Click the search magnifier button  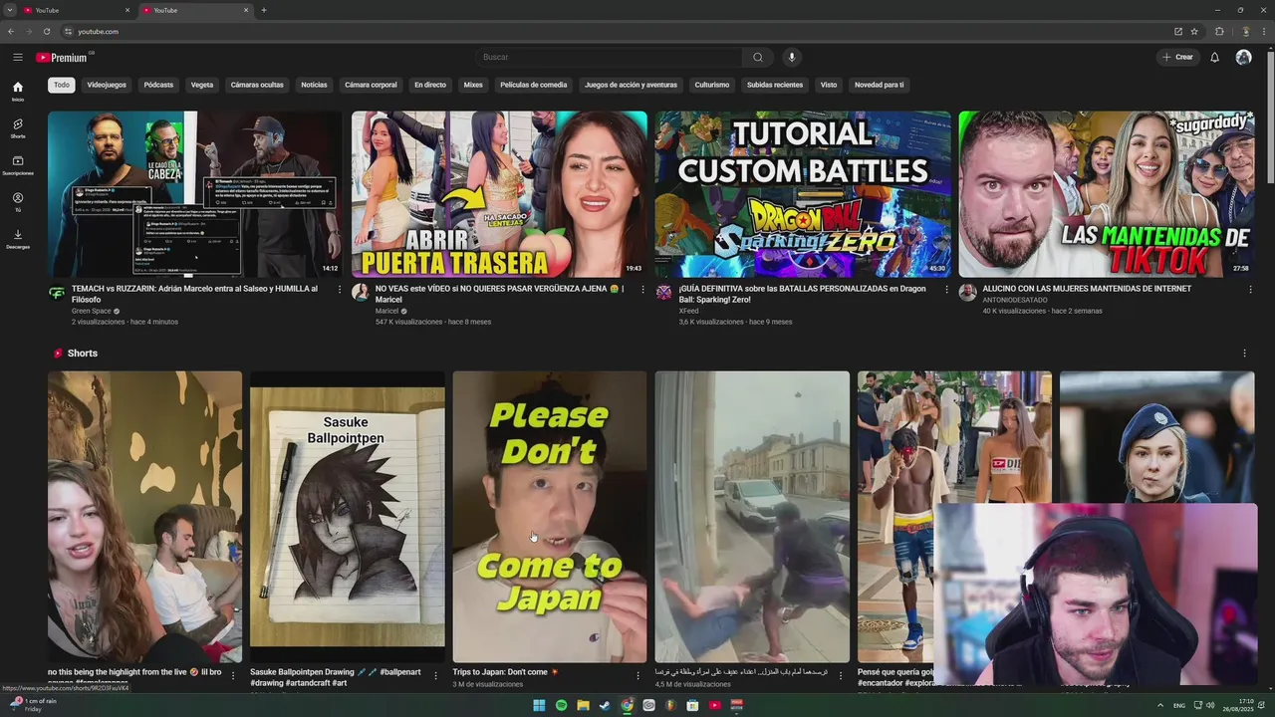758,57
